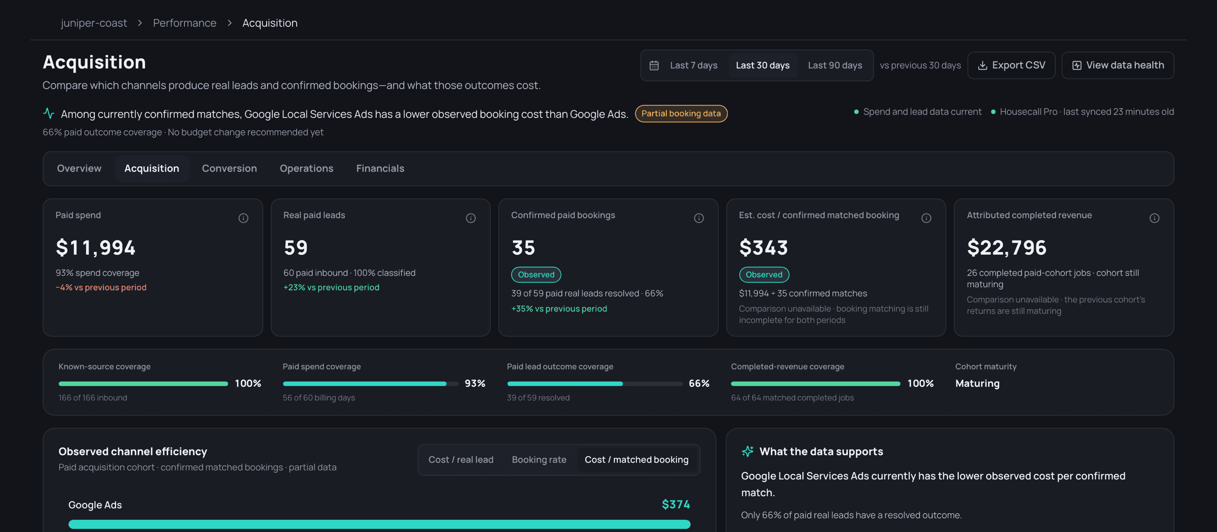The height and width of the screenshot is (532, 1217).
Task: Click the $22,796 revenue value
Action: [x=1007, y=247]
